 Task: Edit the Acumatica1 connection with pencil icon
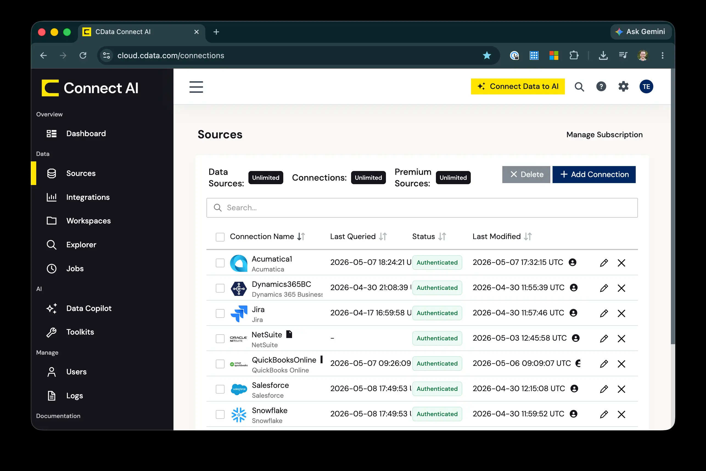[x=604, y=263]
